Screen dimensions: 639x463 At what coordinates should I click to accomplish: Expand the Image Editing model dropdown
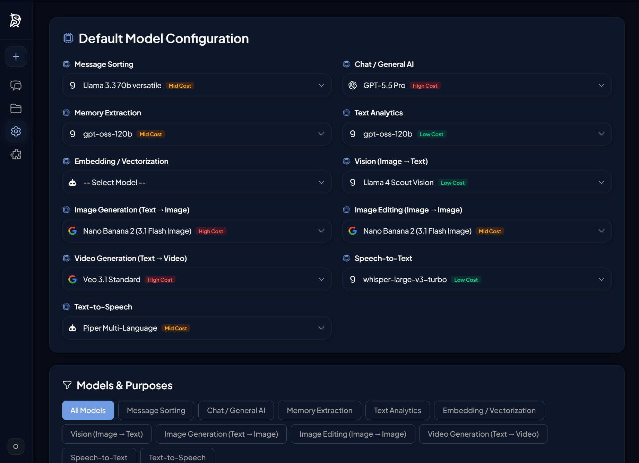pyautogui.click(x=477, y=231)
